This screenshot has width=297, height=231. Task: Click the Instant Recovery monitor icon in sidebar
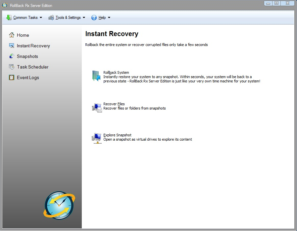(12, 46)
